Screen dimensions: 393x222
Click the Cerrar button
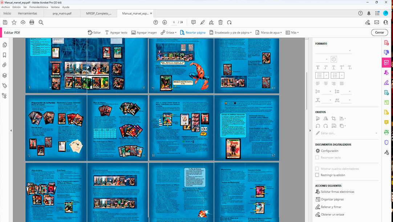coord(379,32)
